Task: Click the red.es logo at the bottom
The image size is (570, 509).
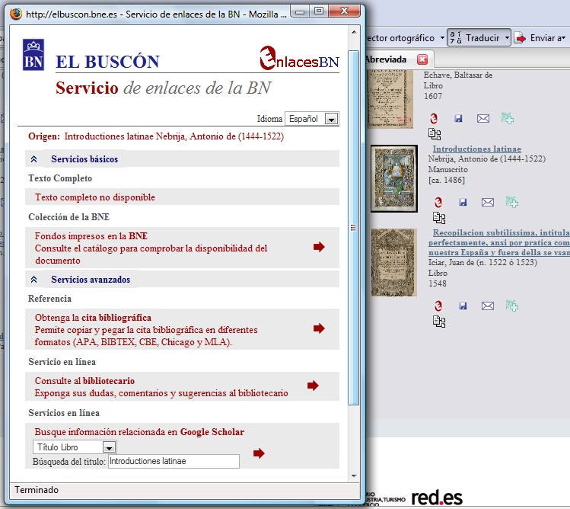Action: pos(437,498)
